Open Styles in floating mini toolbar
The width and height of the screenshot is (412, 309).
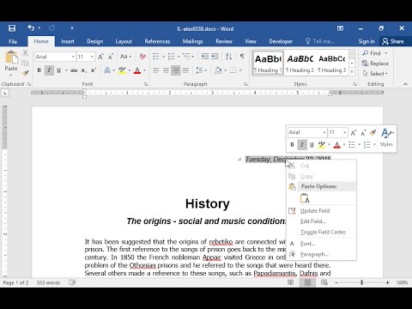387,137
